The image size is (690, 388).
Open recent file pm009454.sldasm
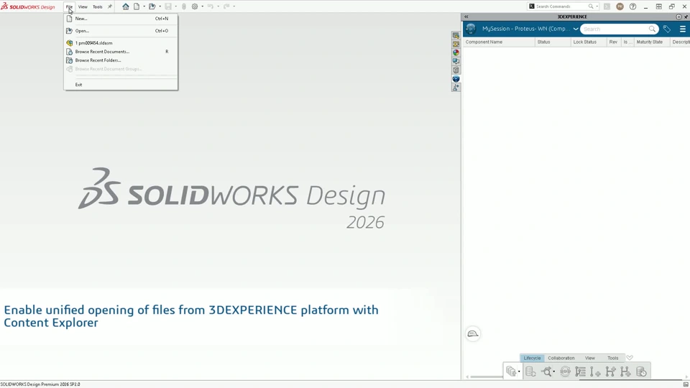(x=121, y=43)
